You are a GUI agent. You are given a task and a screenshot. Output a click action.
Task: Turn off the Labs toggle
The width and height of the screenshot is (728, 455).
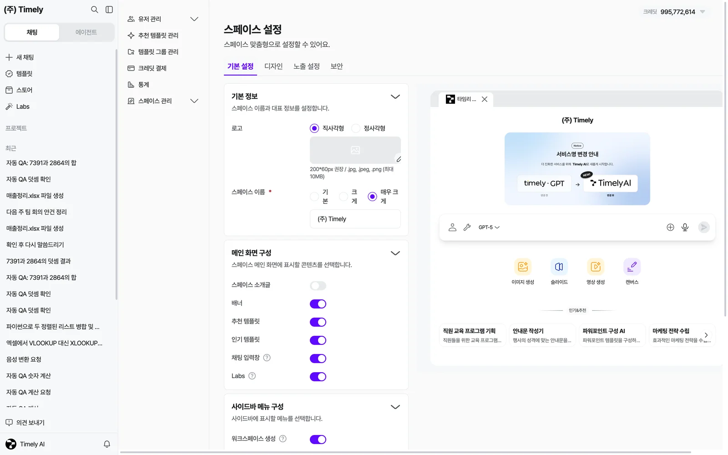318,377
